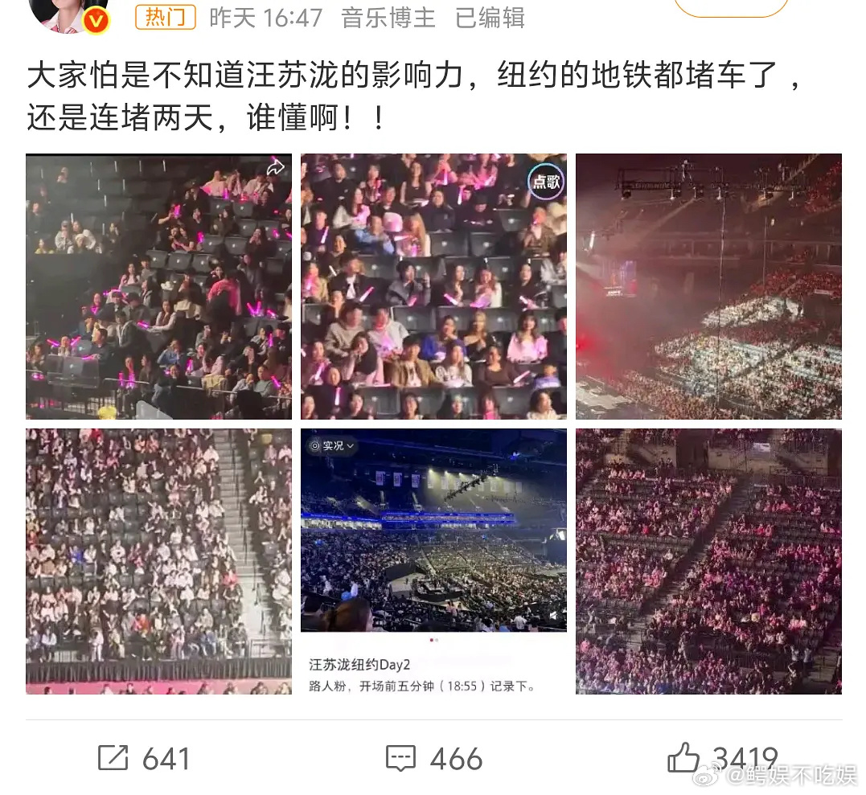Tap the orange follow button at the top right
Screen dimensions: 866x795
click(x=731, y=6)
